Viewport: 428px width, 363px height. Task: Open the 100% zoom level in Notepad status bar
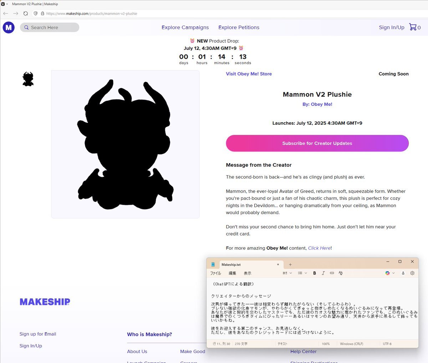[x=326, y=344]
